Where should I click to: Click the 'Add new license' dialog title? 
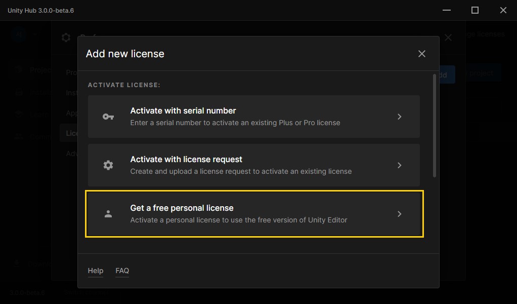125,54
